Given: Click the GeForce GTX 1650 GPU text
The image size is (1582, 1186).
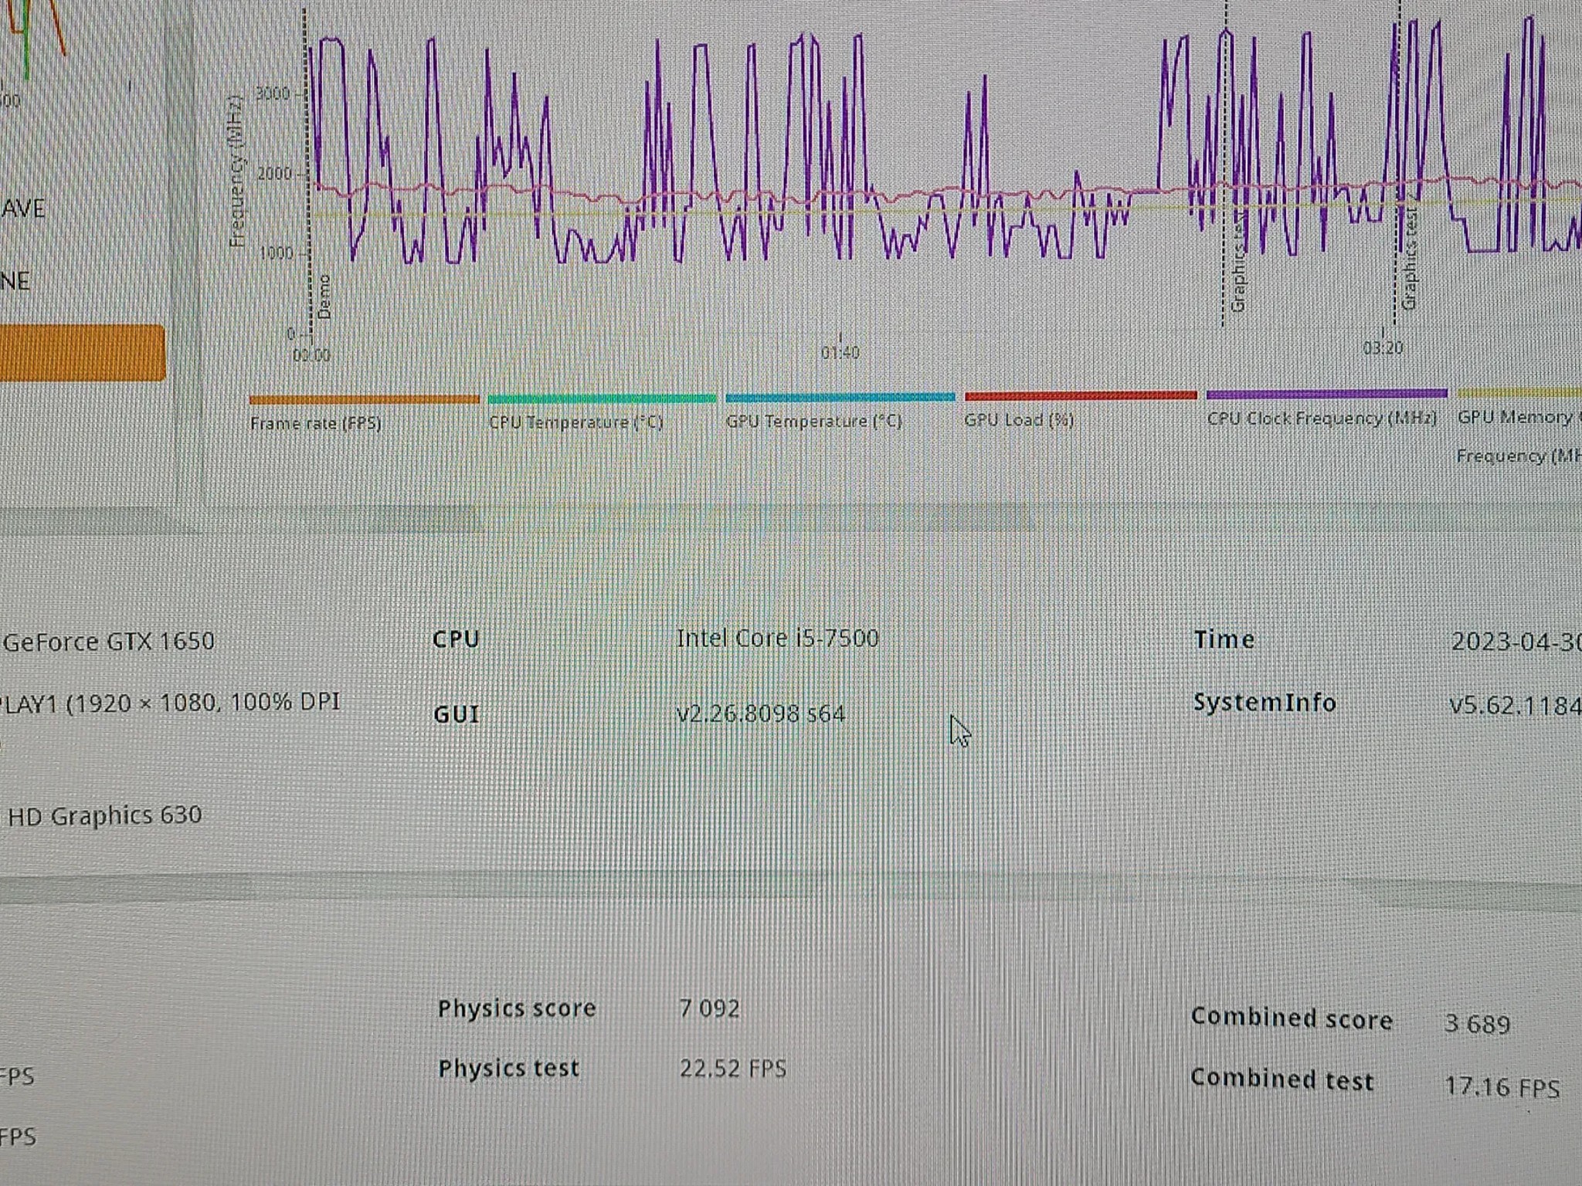Looking at the screenshot, I should coord(109,642).
